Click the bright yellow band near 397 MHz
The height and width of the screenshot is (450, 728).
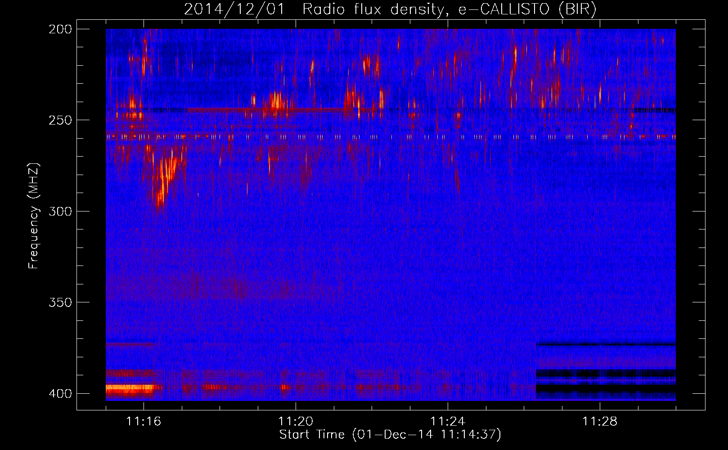[x=130, y=387]
